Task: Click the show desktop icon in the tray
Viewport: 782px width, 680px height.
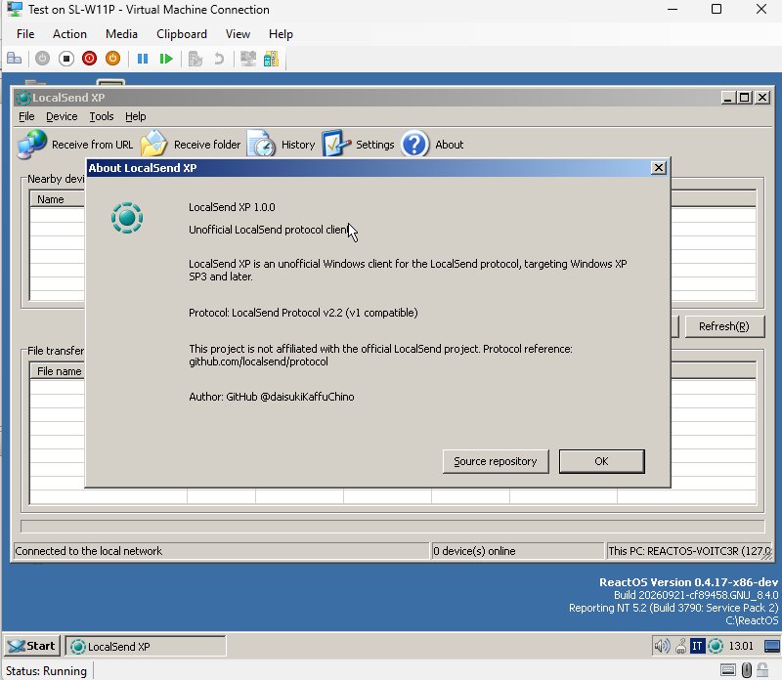Action: tap(772, 647)
